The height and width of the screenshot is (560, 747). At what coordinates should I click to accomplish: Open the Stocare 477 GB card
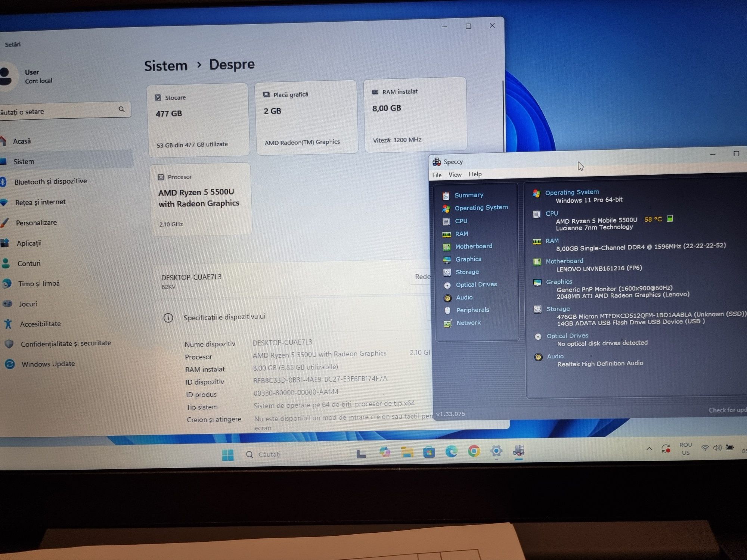(x=198, y=120)
